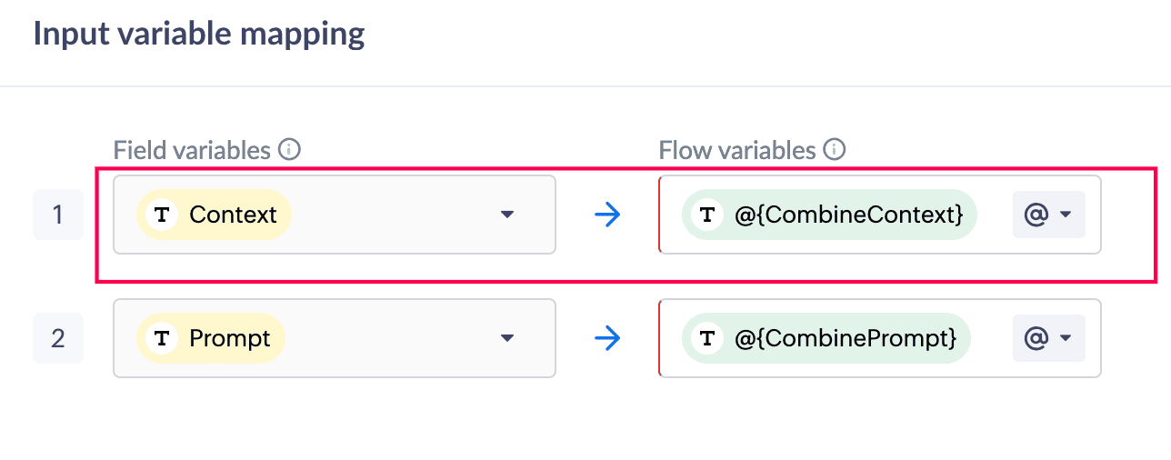Click the blue mapping arrow in row 1
This screenshot has height=460, width=1171.
click(x=607, y=215)
